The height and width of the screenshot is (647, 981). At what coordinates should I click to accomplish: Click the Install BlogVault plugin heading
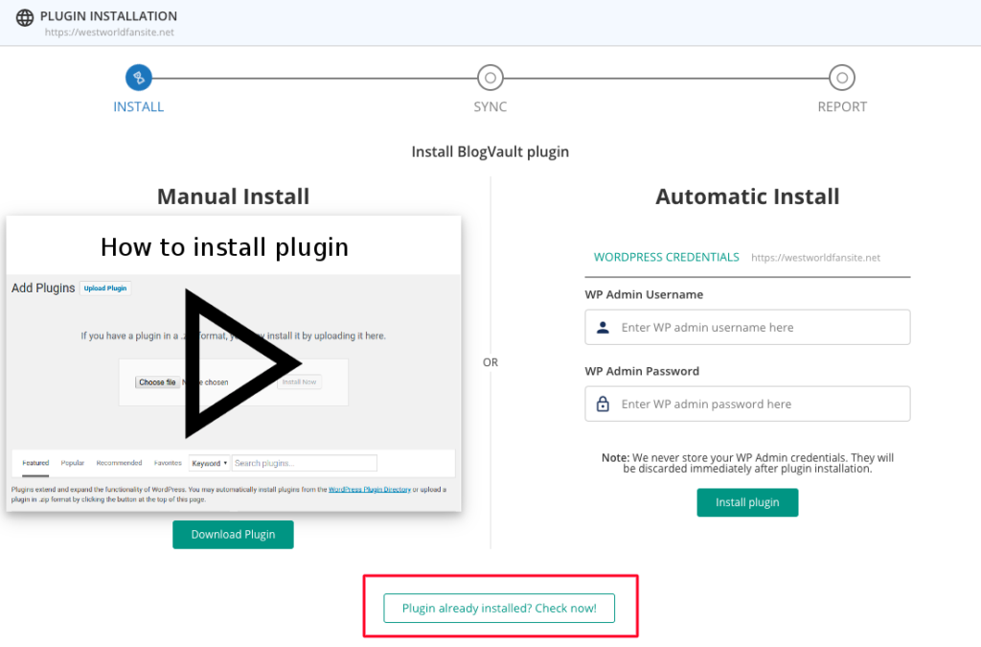click(x=490, y=152)
